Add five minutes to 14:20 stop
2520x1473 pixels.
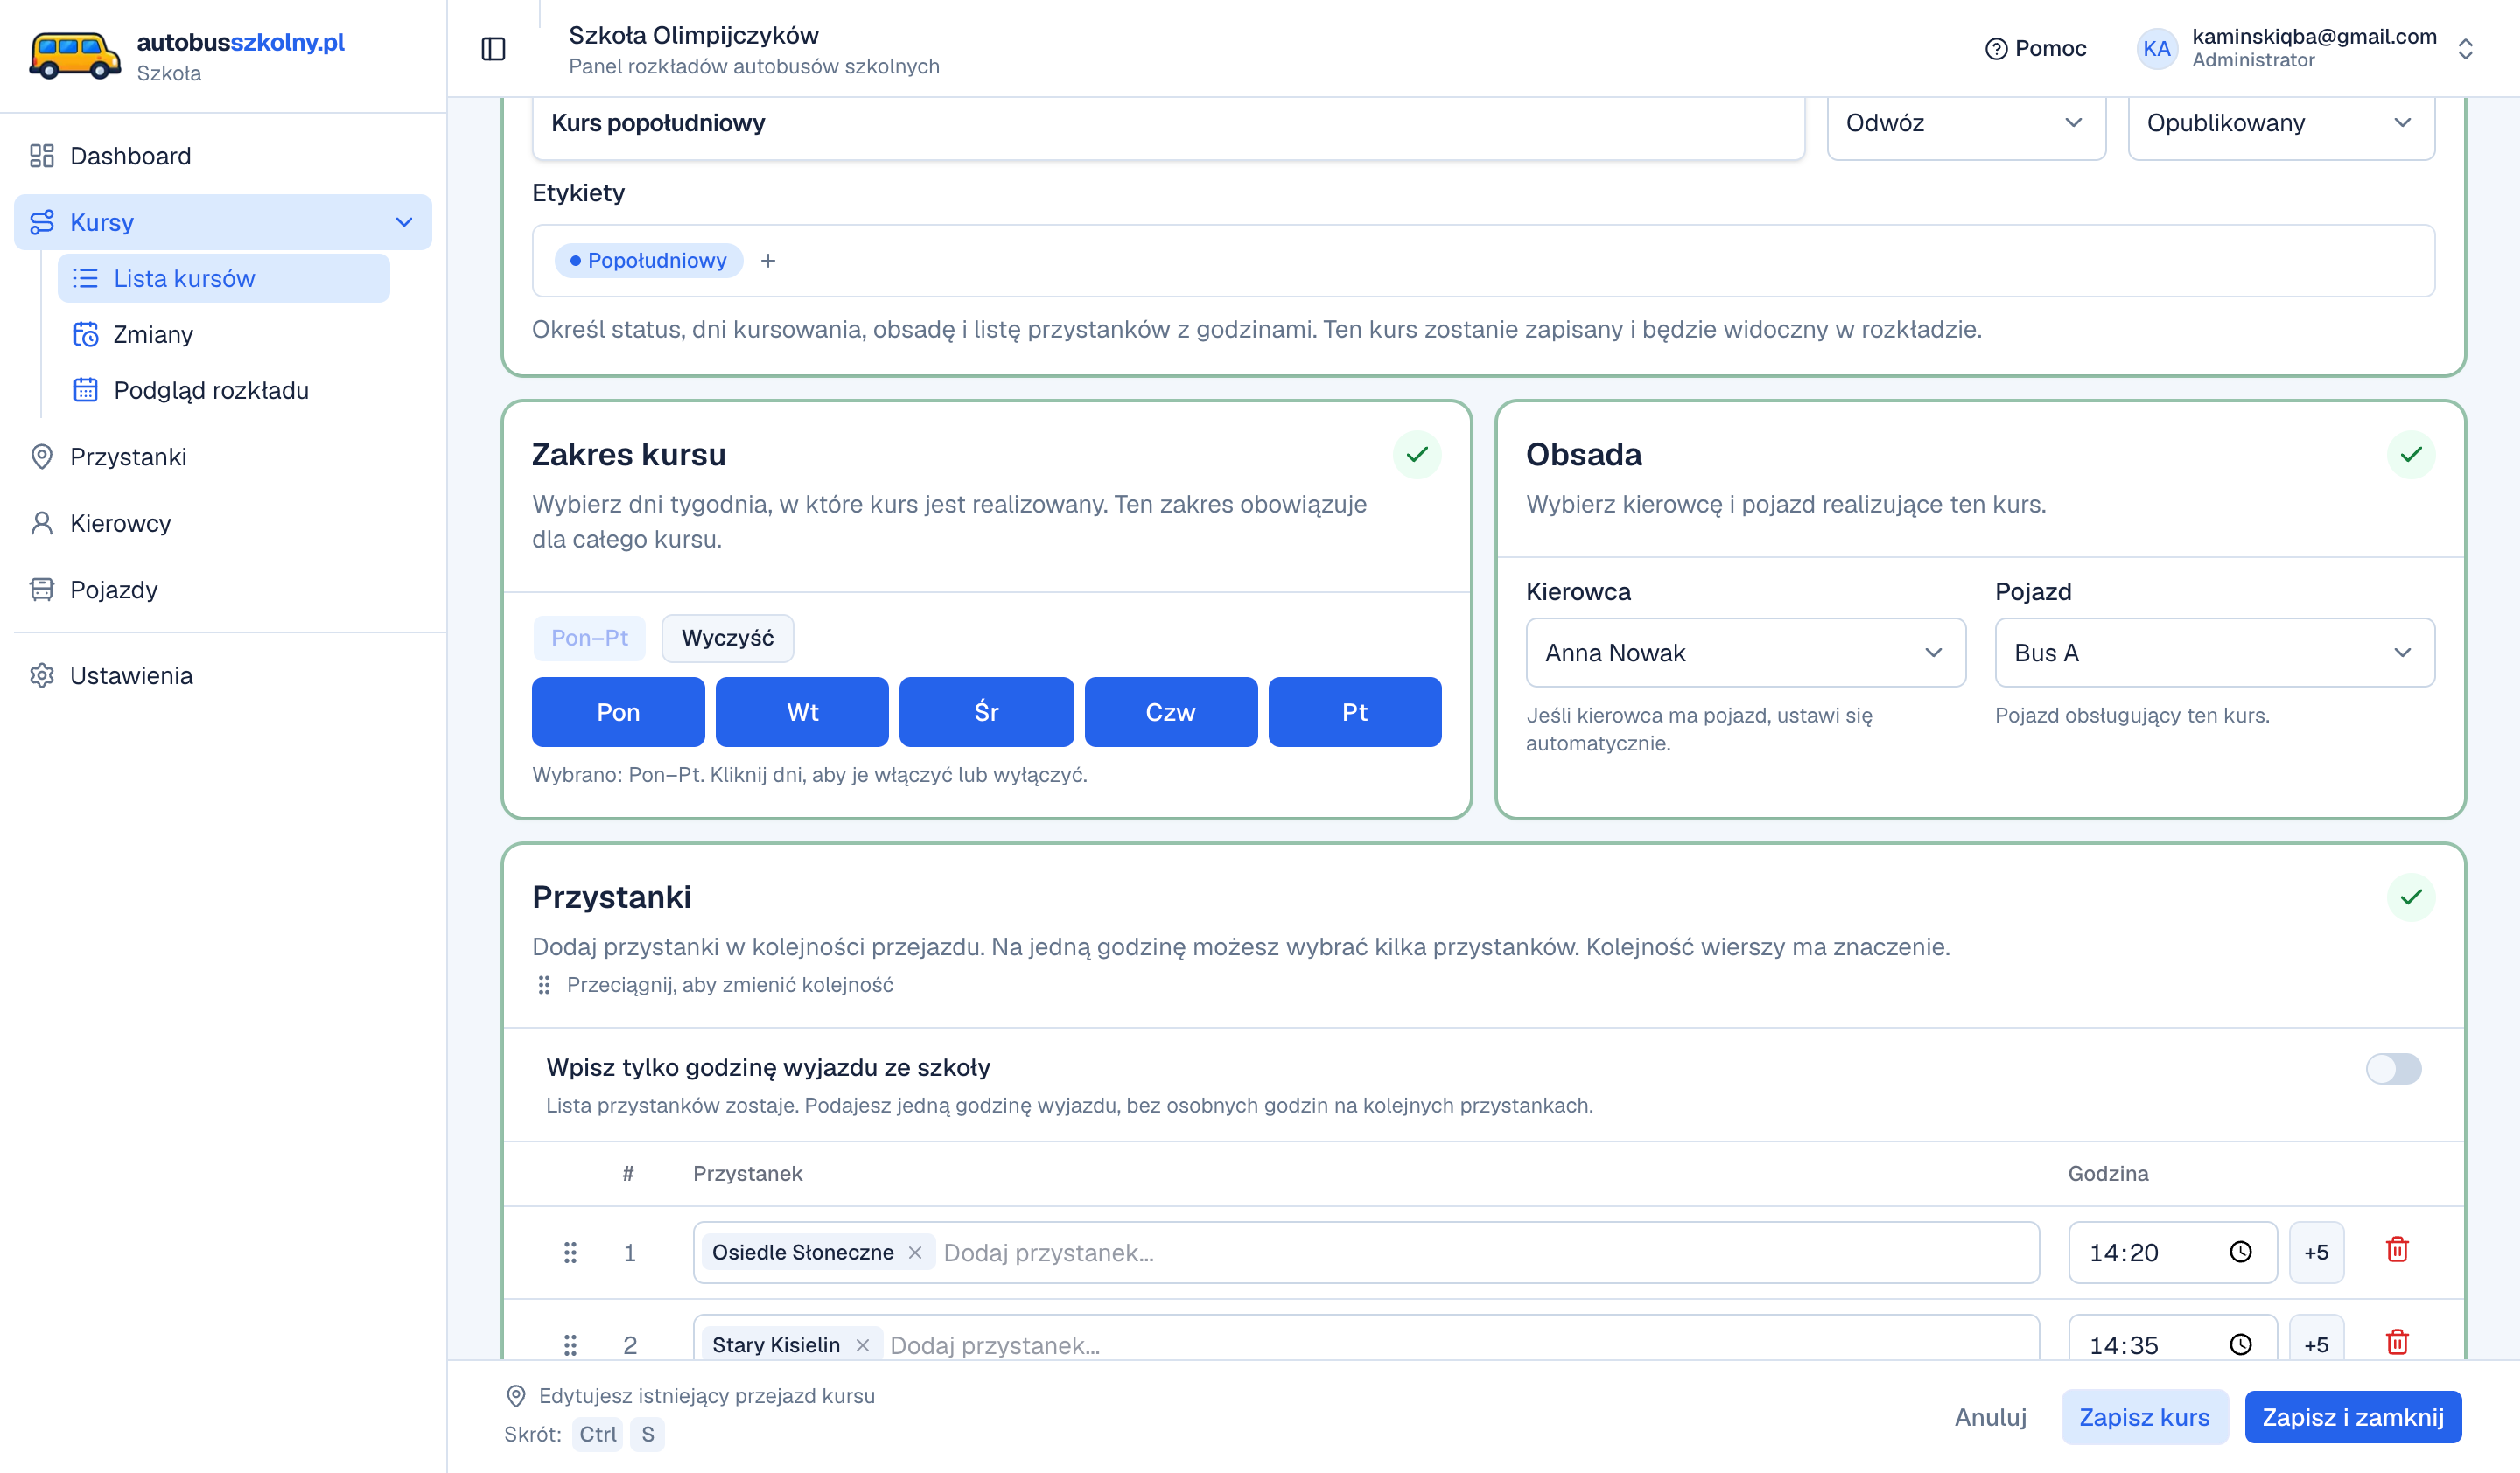2315,1253
